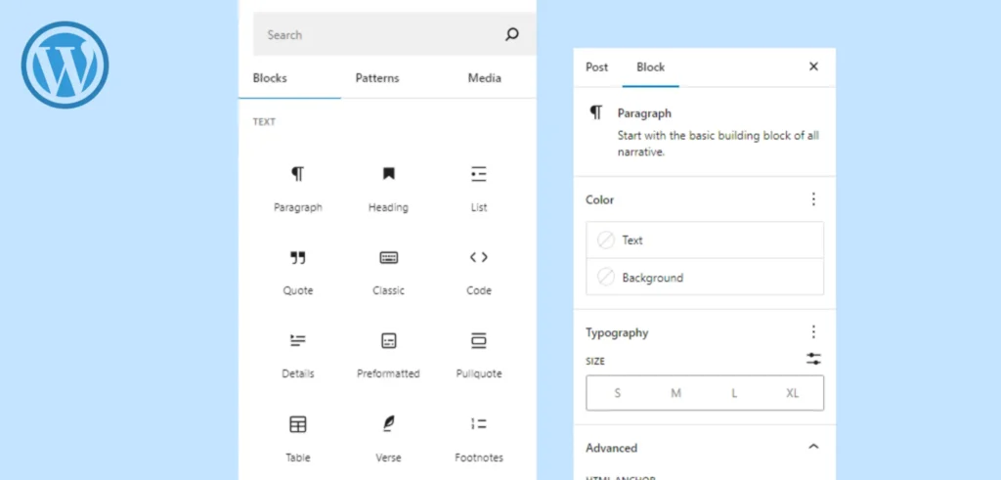Click the Typography section heading

click(617, 332)
